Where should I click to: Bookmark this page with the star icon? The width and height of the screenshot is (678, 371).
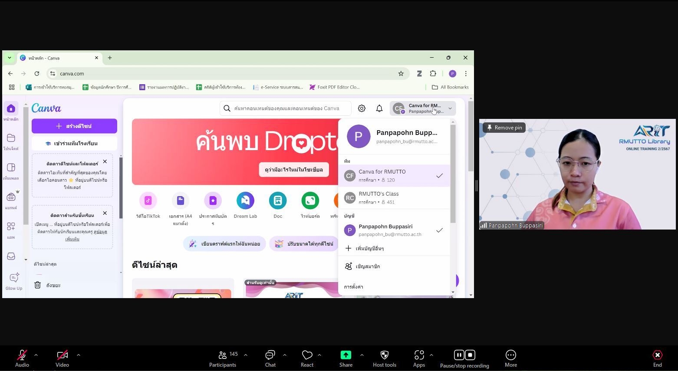(x=401, y=74)
